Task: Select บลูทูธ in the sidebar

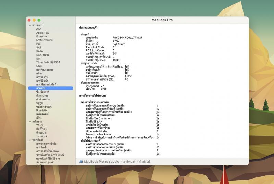Action: (x=39, y=103)
